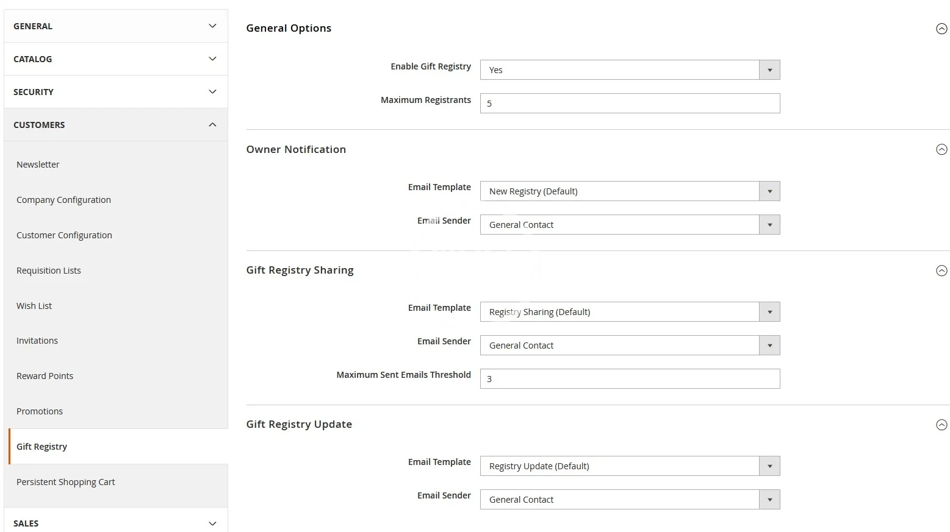The width and height of the screenshot is (950, 532).
Task: Open Owner Notification Email Template dropdown
Action: 630,191
